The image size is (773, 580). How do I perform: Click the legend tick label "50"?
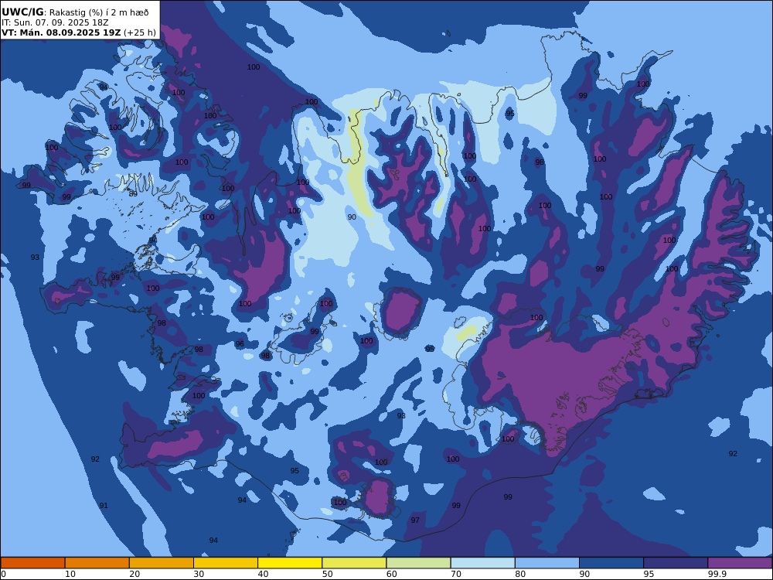click(327, 574)
